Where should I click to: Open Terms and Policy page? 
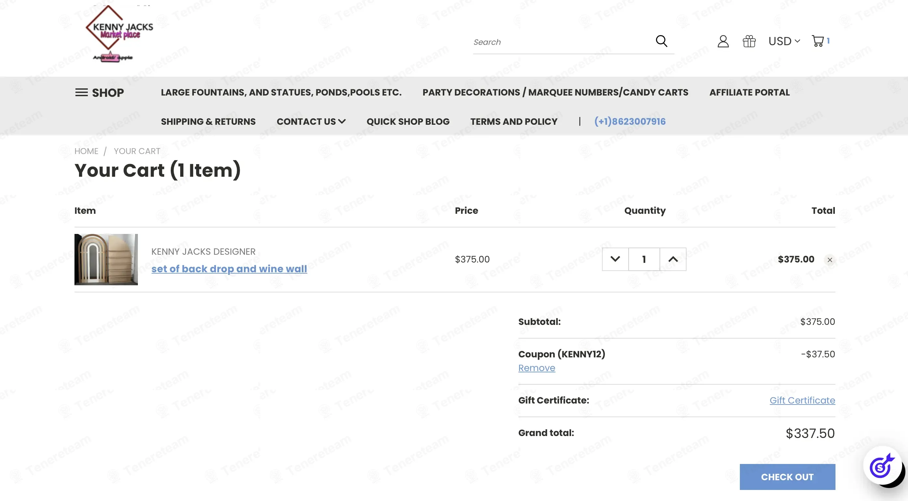pos(514,122)
